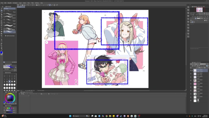Select the Pen tool in the toolbar
The image size is (209, 118).
click(x=2, y=8)
